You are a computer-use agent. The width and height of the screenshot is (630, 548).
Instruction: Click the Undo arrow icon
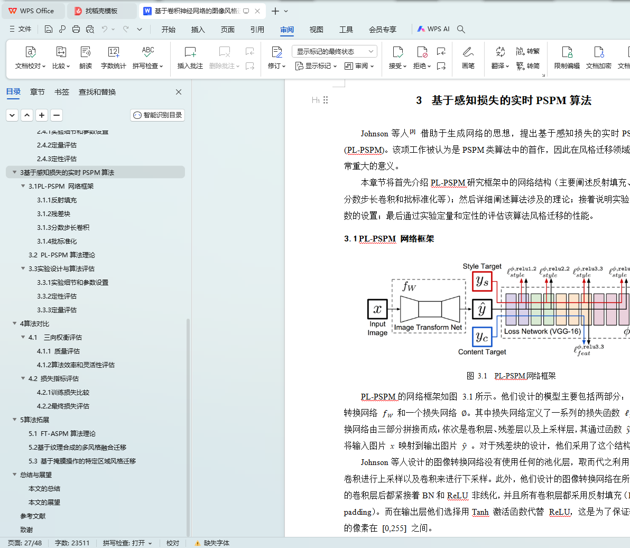click(105, 29)
